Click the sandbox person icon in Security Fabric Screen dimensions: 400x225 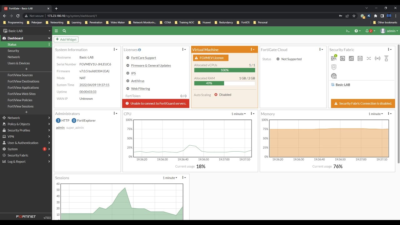tap(351, 58)
